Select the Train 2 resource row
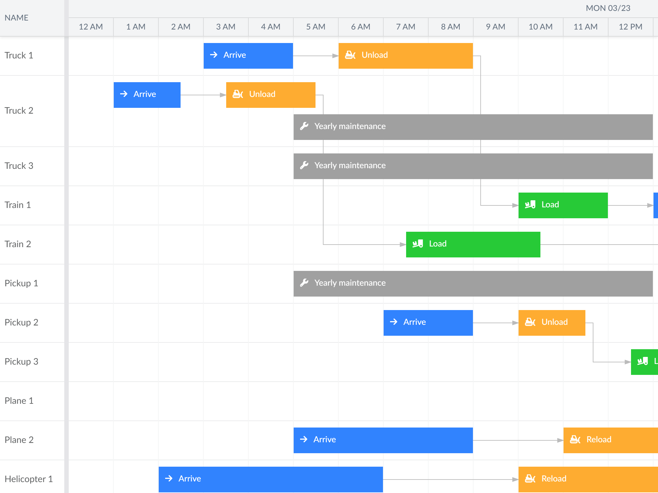The height and width of the screenshot is (493, 658). [x=32, y=245]
